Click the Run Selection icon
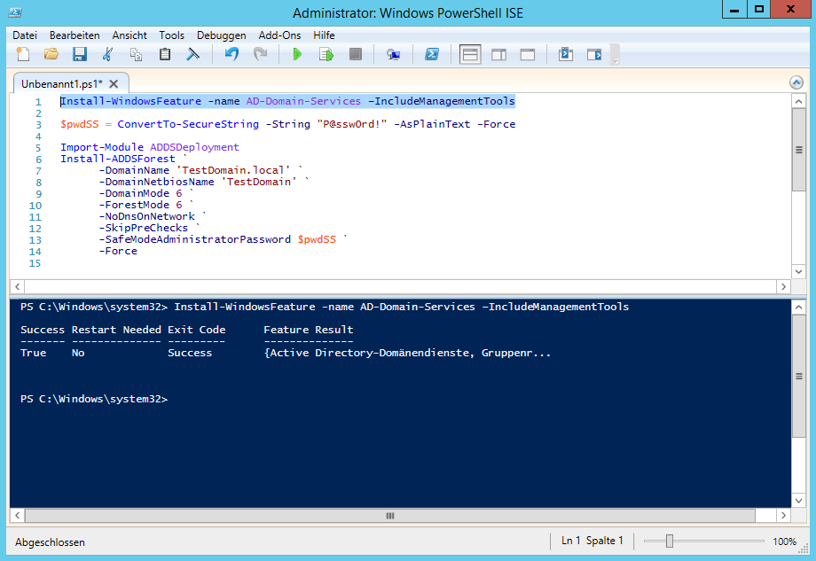Image resolution: width=816 pixels, height=561 pixels. coord(326,55)
